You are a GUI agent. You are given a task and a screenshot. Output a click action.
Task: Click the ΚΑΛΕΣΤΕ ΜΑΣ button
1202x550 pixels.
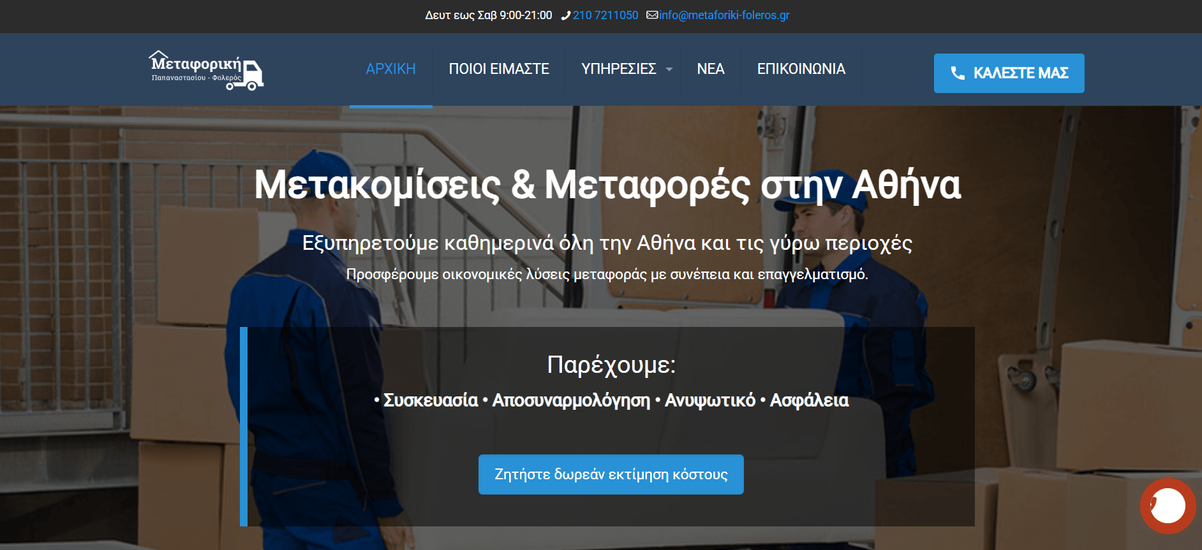pos(1009,73)
